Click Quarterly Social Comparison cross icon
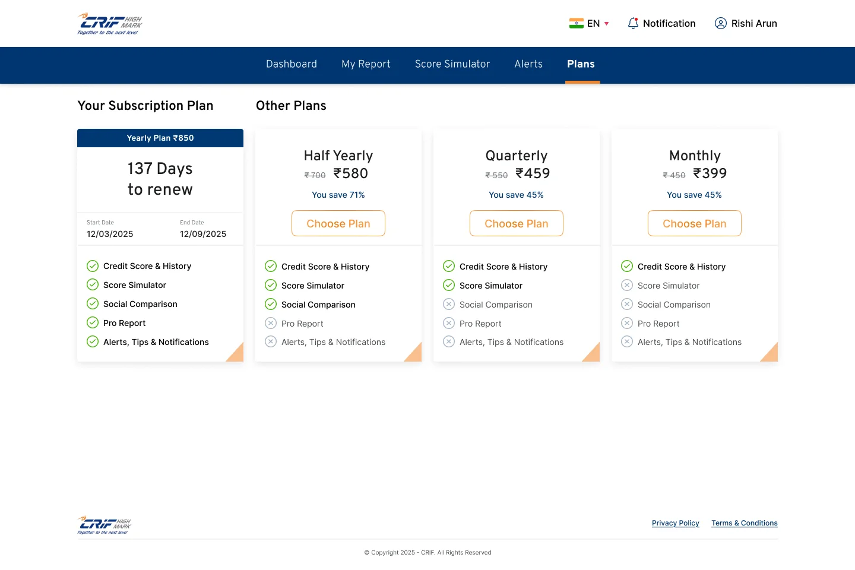 pos(449,304)
